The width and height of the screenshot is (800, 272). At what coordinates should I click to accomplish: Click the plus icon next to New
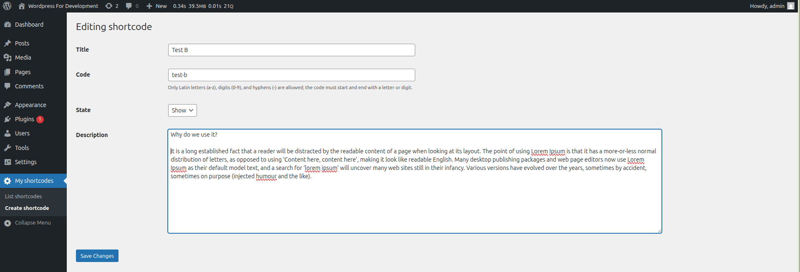(149, 6)
